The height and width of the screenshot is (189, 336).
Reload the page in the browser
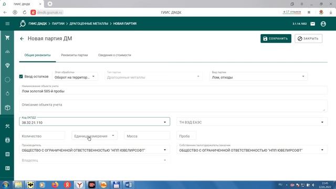coord(25,13)
